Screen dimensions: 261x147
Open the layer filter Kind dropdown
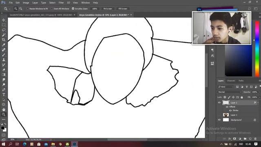226,87
